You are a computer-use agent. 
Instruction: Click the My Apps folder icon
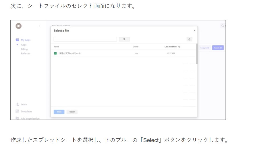pyautogui.click(x=17, y=40)
